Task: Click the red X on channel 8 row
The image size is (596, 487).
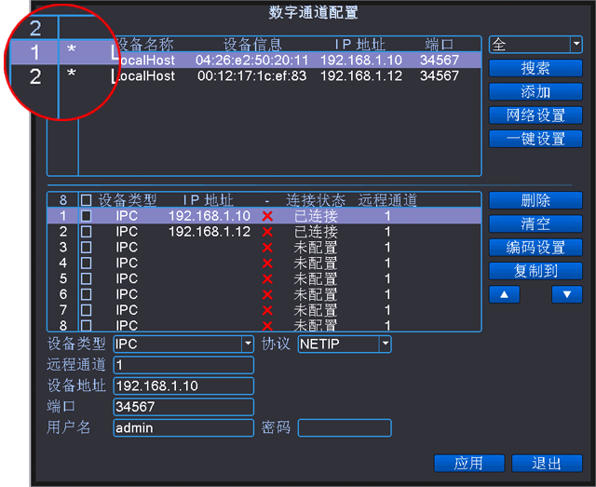Action: (267, 326)
